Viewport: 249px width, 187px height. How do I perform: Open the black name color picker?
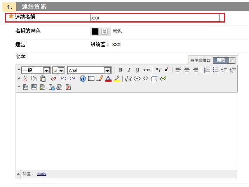tap(99, 31)
